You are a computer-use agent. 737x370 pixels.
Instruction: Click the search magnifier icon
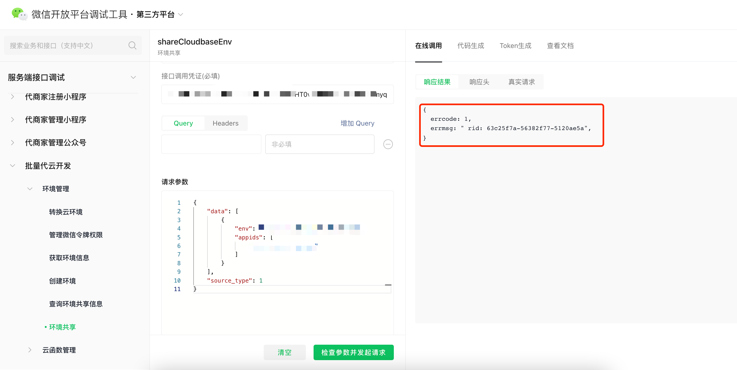click(x=132, y=46)
